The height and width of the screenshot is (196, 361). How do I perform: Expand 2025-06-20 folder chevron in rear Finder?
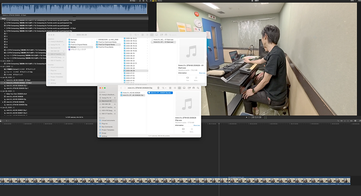pos(147,56)
